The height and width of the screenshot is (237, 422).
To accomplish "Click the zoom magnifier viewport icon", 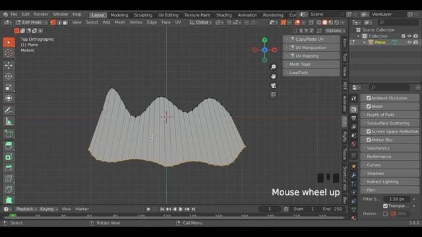I will [273, 67].
